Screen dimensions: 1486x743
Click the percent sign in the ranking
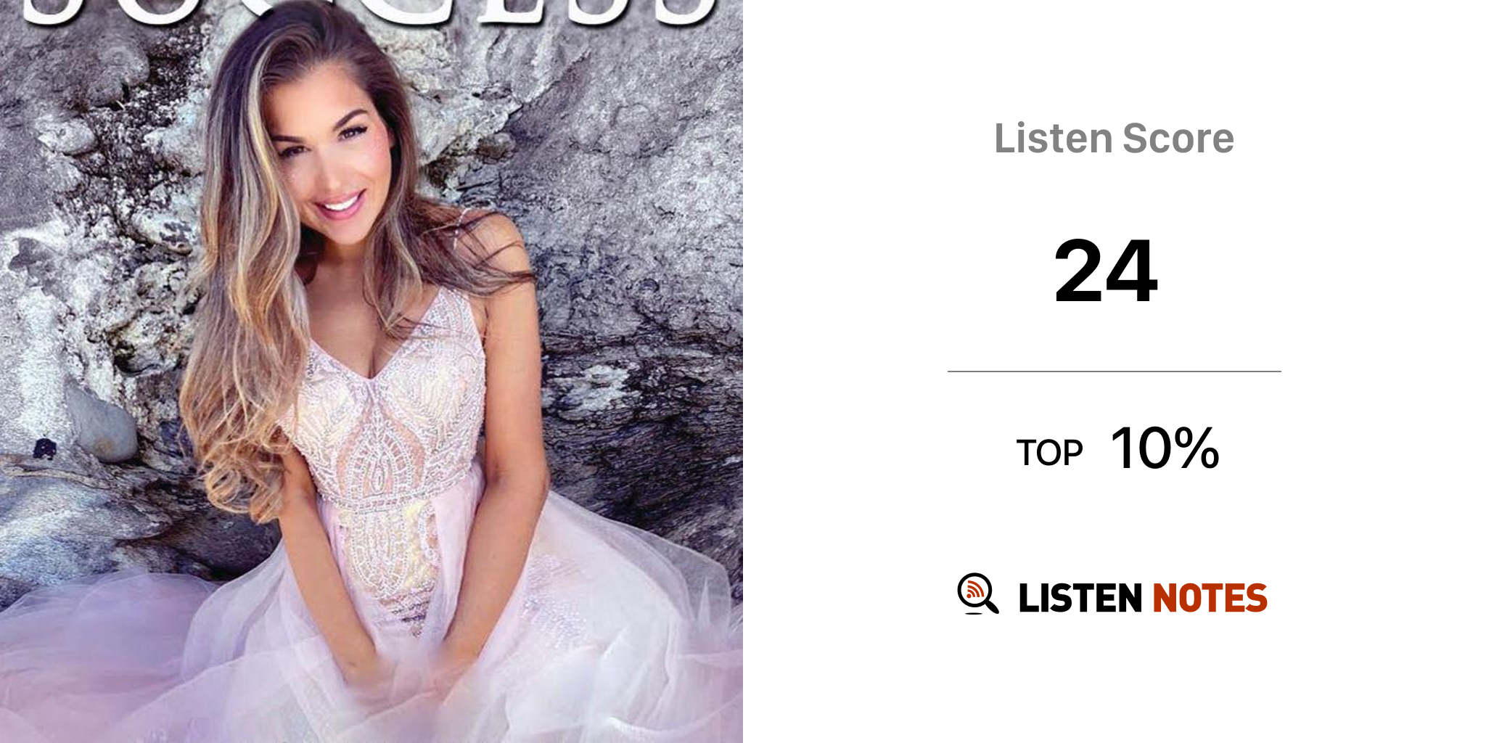1198,448
